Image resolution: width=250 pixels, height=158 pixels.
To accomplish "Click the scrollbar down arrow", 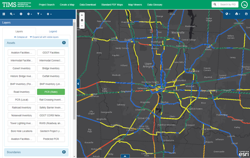I will (x=74, y=157).
